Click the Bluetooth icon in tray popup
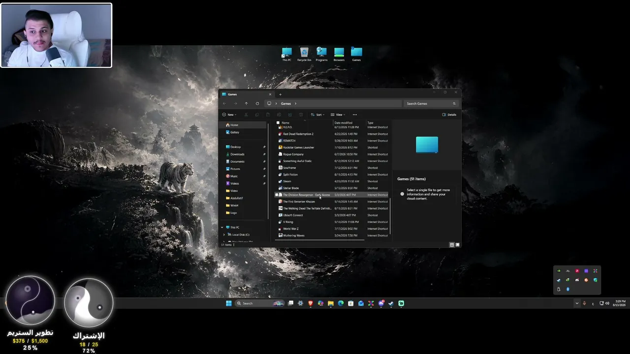Image resolution: width=630 pixels, height=354 pixels. [567, 289]
